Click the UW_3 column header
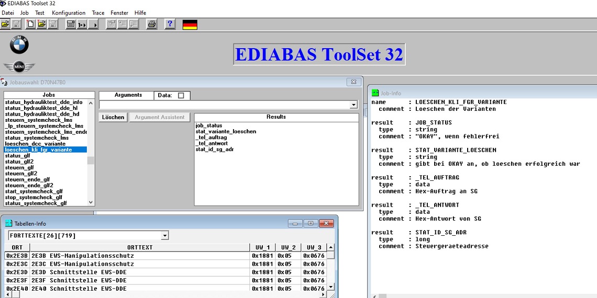The image size is (597, 298). click(314, 247)
